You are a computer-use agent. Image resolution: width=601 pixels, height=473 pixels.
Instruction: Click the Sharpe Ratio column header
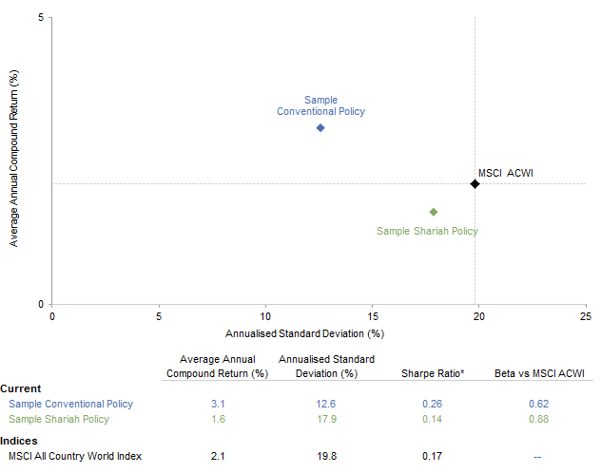click(435, 373)
